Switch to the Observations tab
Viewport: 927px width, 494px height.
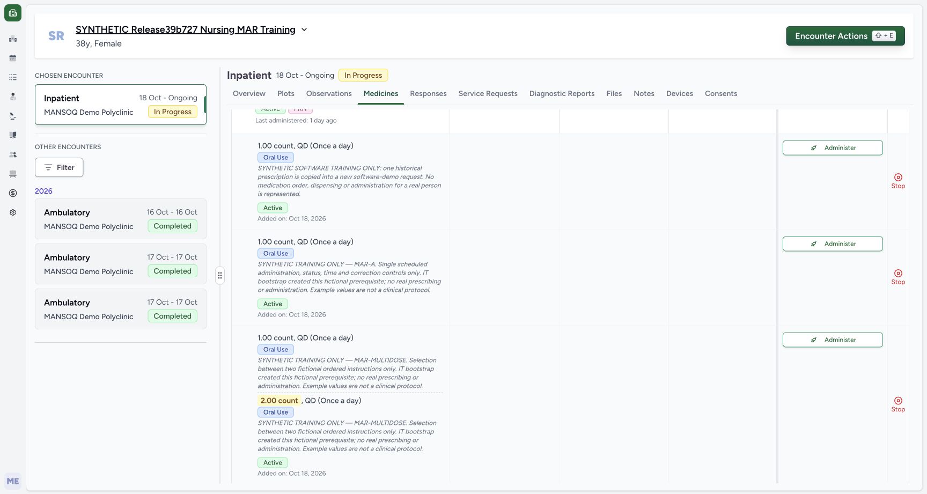[x=329, y=93]
